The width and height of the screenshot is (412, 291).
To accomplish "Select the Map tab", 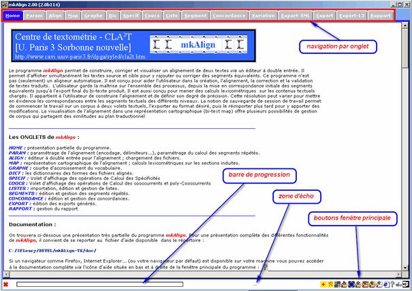I will (73, 16).
